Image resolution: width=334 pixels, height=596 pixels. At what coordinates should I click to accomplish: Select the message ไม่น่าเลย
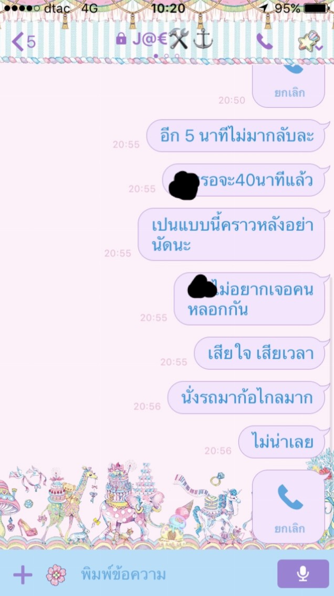[x=283, y=442]
